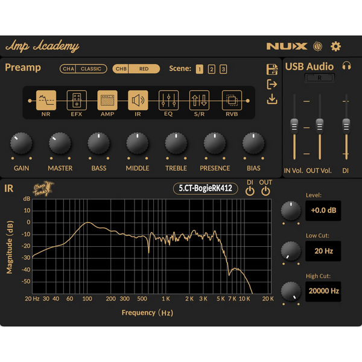
Task: Click the IN Vol. slider handle
Action: [294, 124]
